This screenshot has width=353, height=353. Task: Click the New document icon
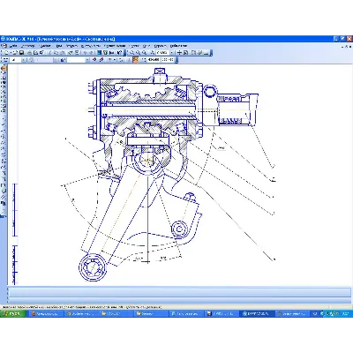pyautogui.click(x=6, y=53)
